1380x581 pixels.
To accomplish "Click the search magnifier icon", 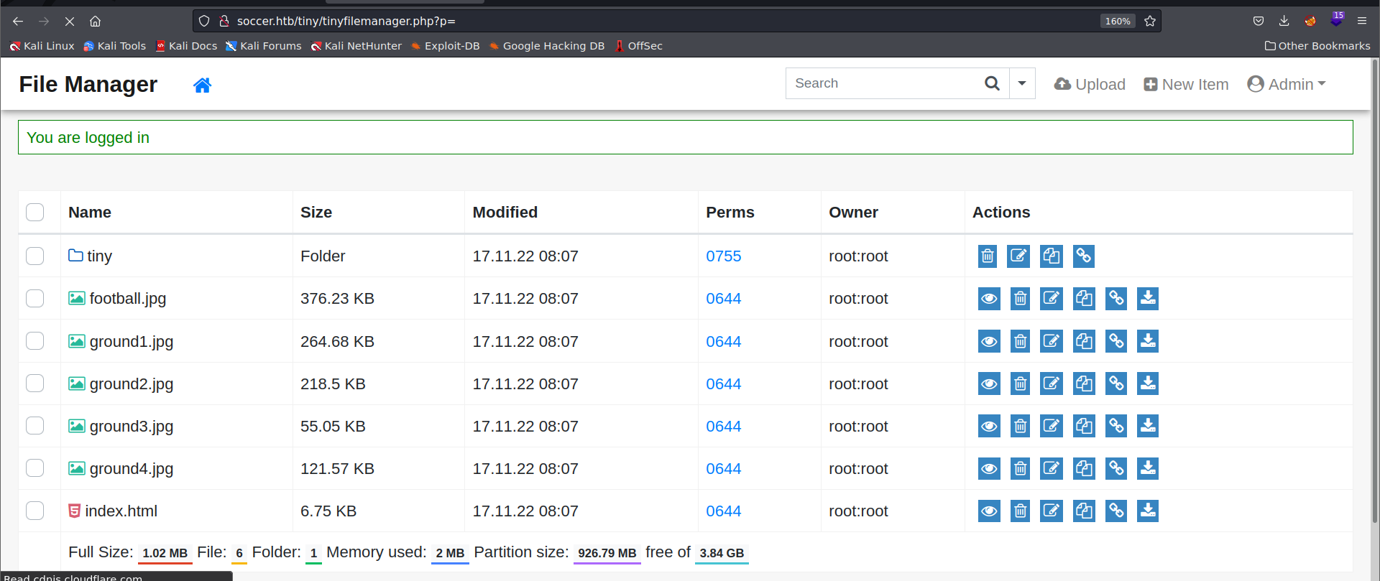I will (x=992, y=83).
